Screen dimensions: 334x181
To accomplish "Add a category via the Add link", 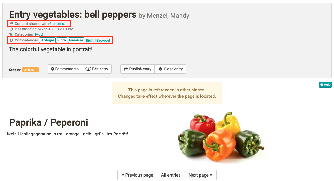I will 39,34.
